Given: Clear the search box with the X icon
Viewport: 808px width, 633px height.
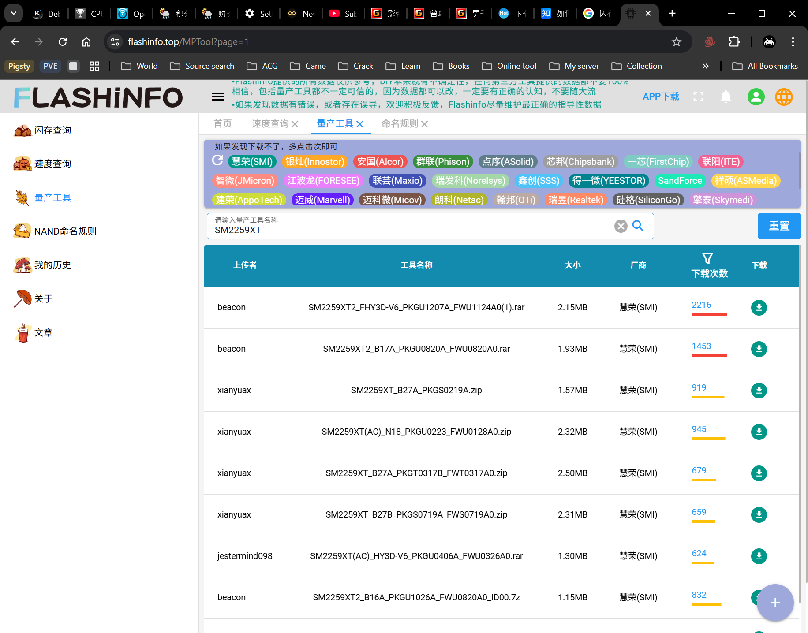Looking at the screenshot, I should (621, 226).
